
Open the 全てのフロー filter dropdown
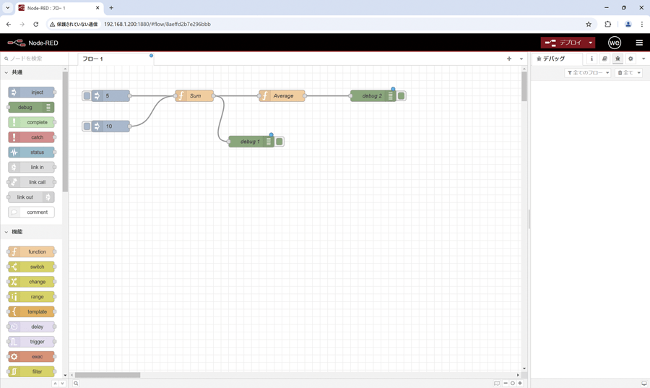click(588, 73)
